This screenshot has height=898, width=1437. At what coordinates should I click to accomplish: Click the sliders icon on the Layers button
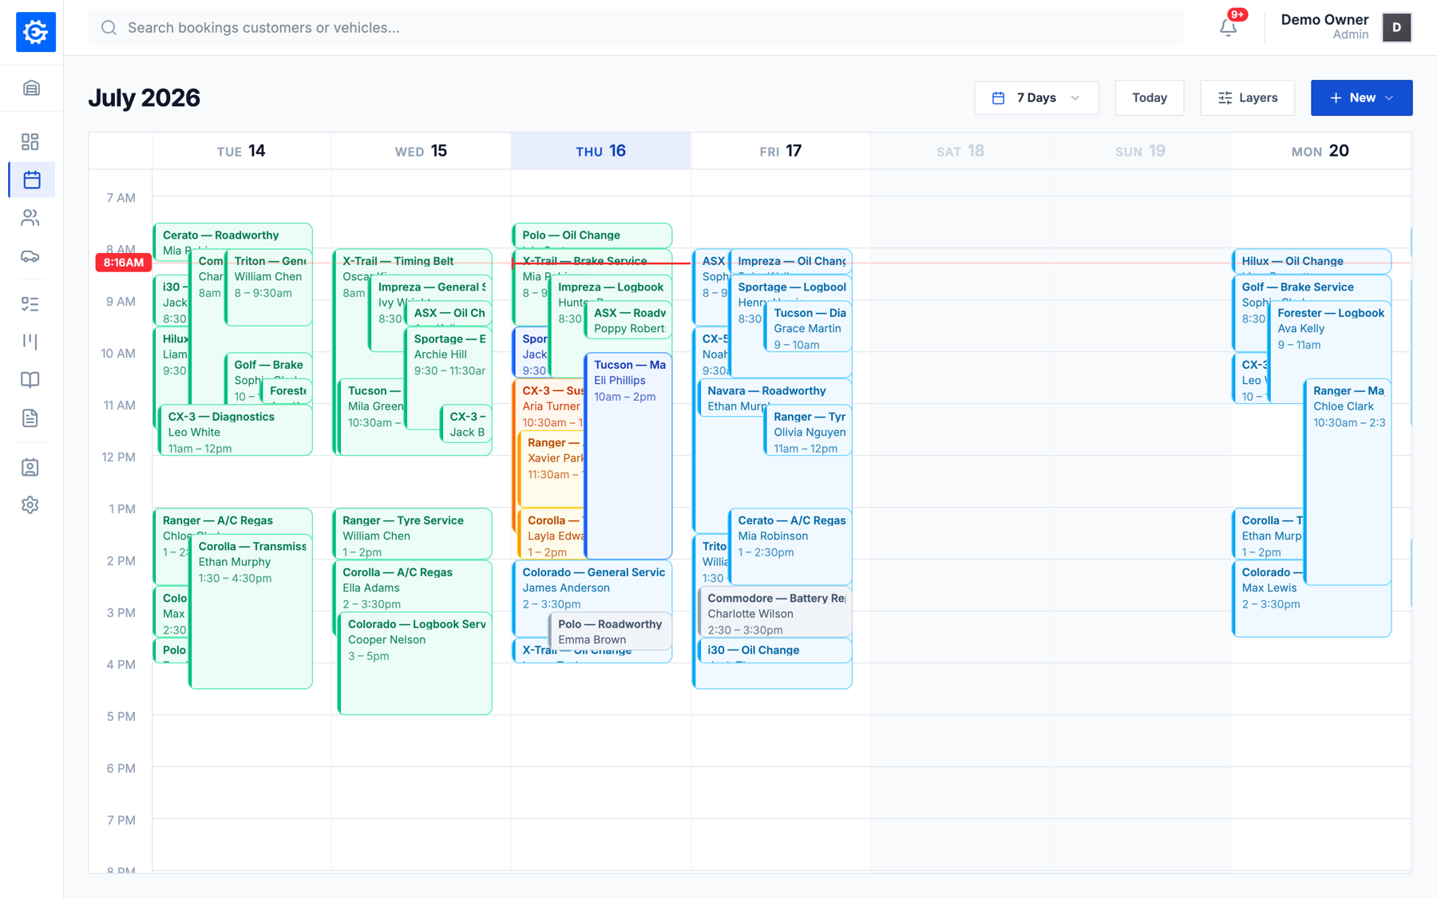pos(1225,97)
